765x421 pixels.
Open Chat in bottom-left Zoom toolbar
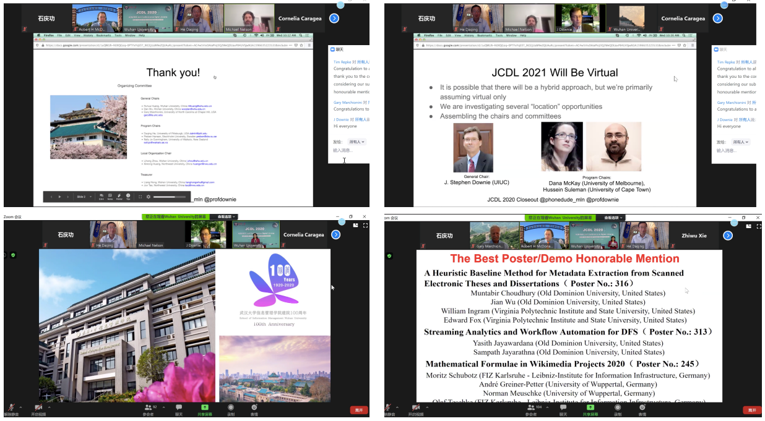(179, 409)
